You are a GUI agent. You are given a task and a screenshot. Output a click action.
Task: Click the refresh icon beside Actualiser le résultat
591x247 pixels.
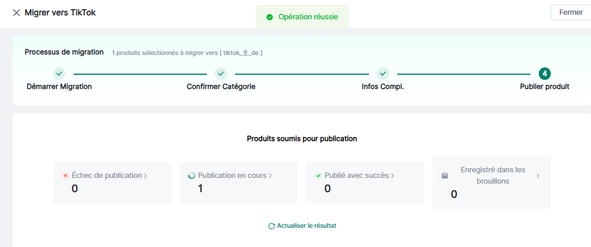(x=271, y=226)
